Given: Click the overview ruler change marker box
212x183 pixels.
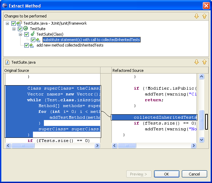Looking at the screenshot, I should [x=207, y=122].
